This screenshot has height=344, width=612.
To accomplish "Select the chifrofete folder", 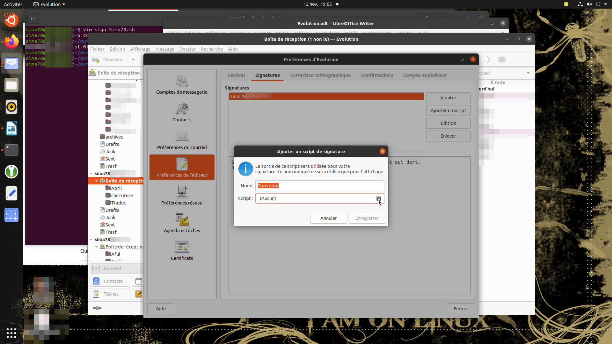I will pos(122,196).
